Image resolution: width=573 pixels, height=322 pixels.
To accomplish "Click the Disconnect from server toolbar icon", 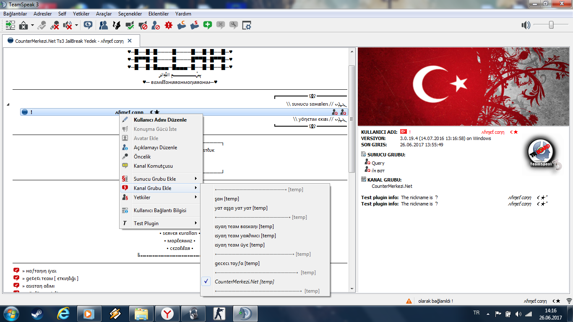I will 24,25.
